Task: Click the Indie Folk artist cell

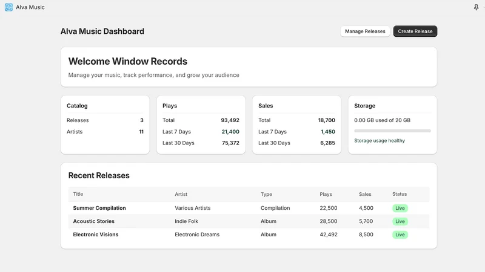Action: (186, 221)
